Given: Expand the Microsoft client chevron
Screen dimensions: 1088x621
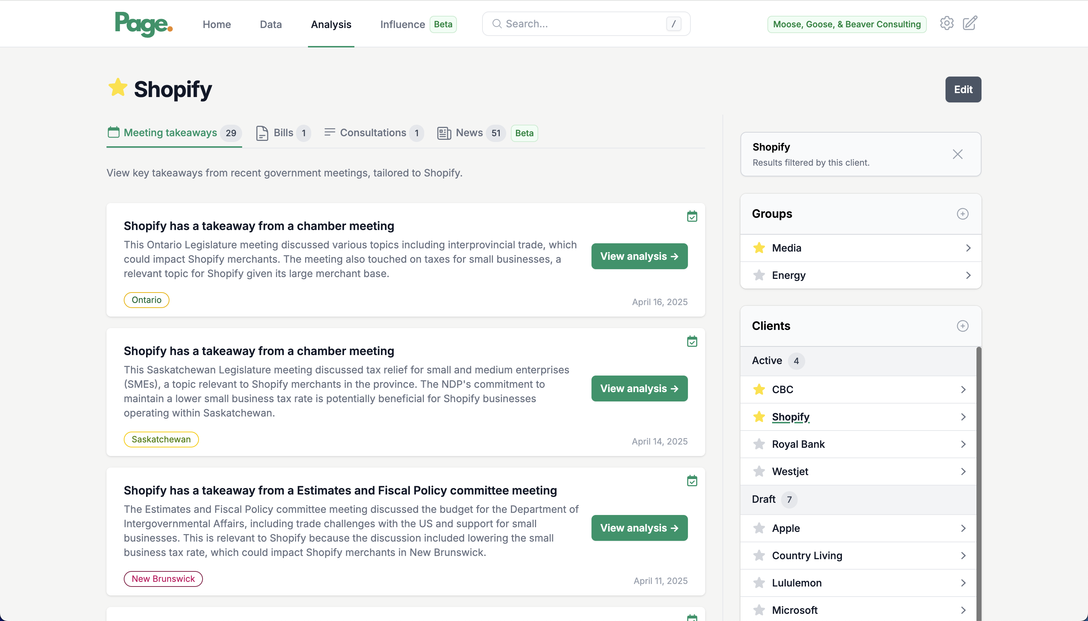Looking at the screenshot, I should pyautogui.click(x=963, y=610).
